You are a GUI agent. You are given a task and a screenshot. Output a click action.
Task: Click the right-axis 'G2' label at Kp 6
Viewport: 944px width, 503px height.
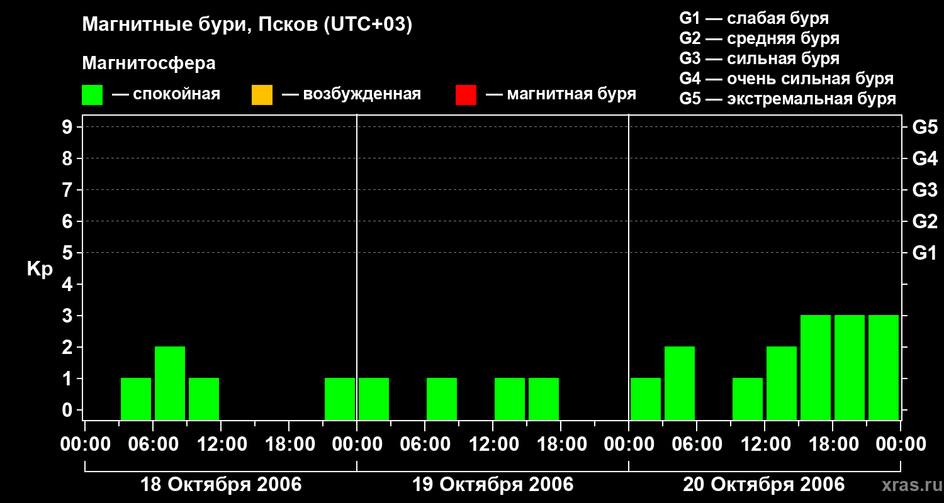coord(924,221)
